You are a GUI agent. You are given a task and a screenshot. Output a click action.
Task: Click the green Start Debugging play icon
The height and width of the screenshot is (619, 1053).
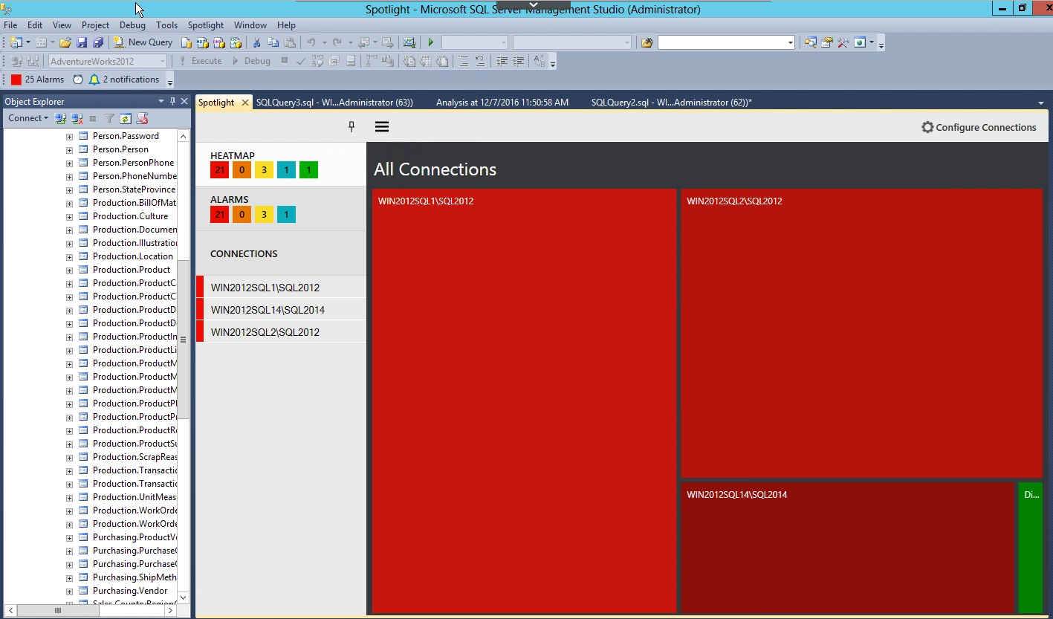click(x=430, y=42)
